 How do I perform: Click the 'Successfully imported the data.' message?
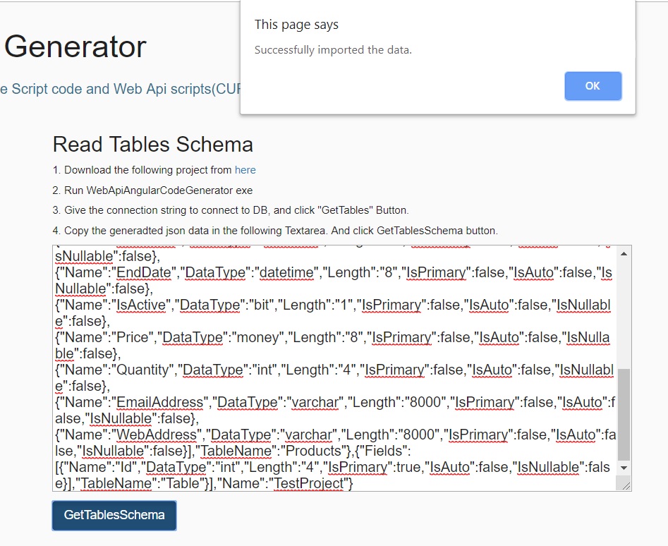click(333, 50)
